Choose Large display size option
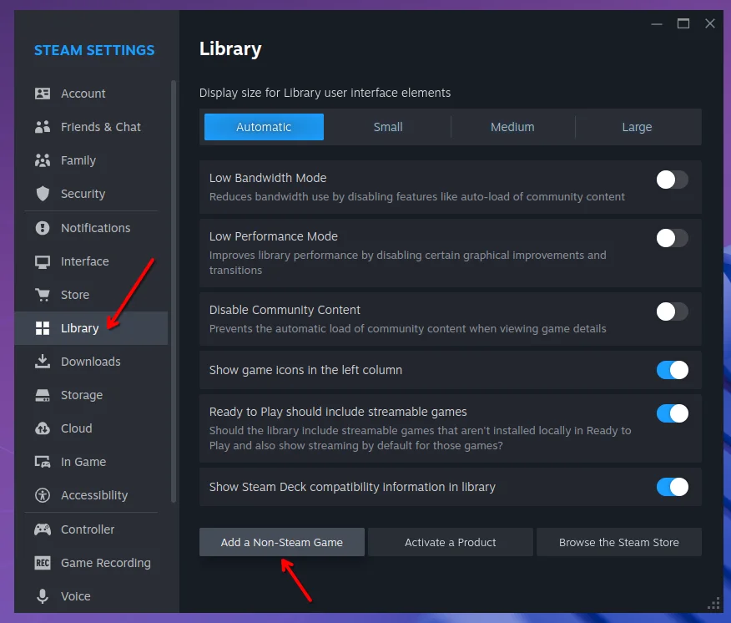Screen dimensions: 731x623 pyautogui.click(x=637, y=127)
